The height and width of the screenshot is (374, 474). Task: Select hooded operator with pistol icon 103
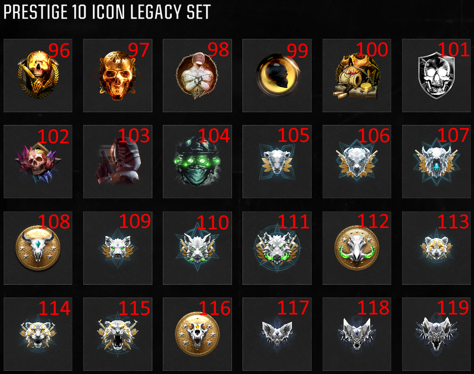coord(118,162)
